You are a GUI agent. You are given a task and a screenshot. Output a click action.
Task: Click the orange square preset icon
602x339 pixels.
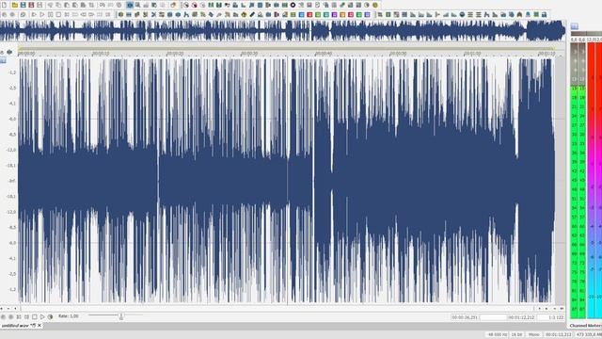coord(342,15)
